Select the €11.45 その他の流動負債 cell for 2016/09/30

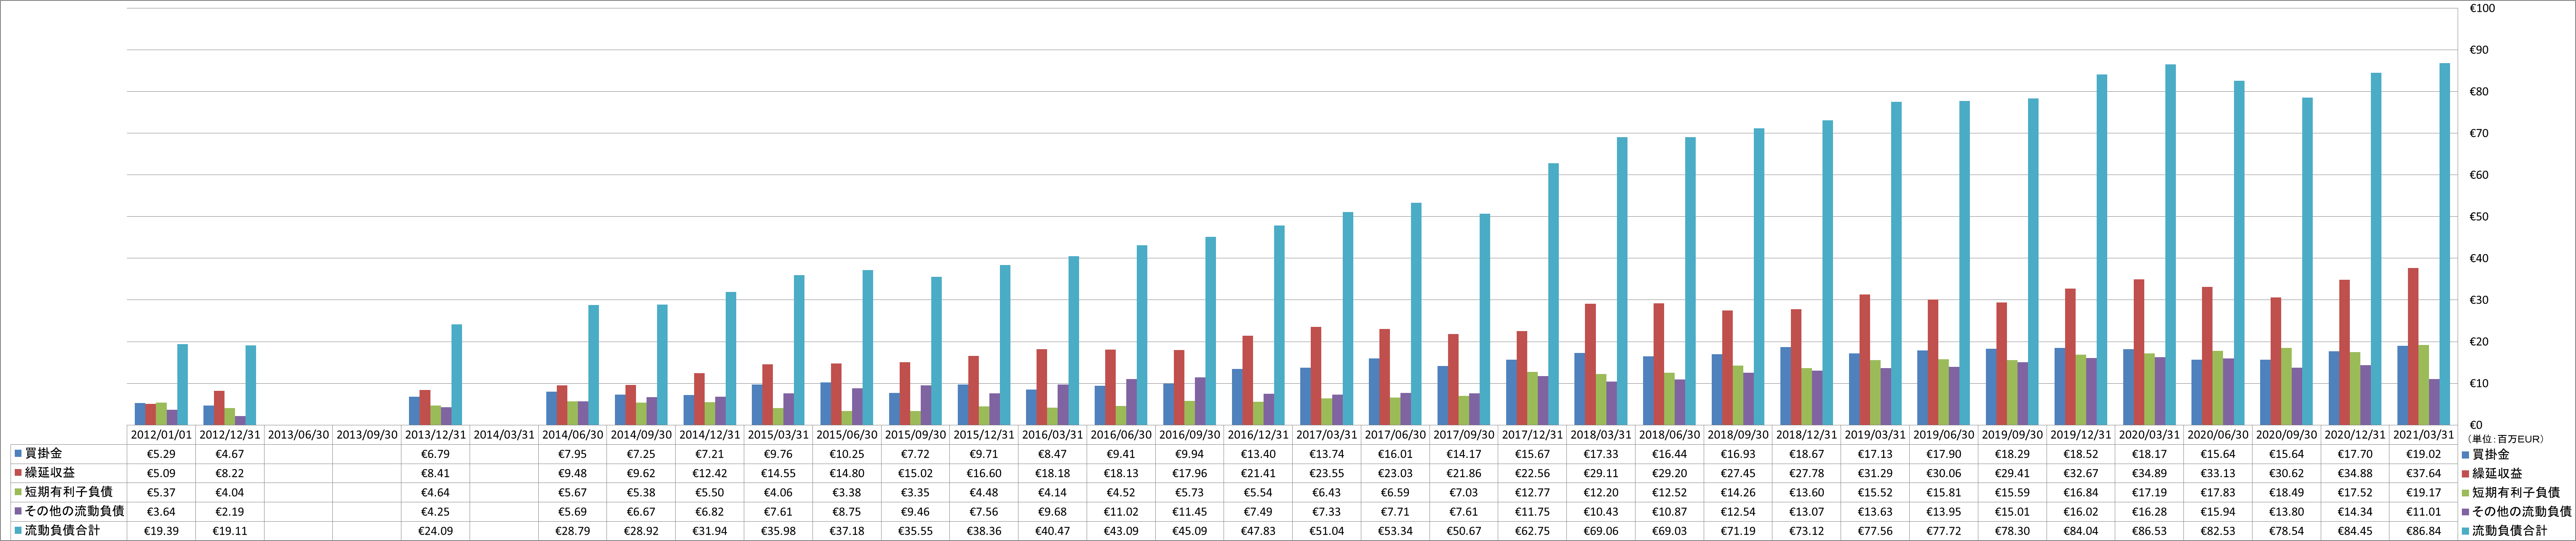click(1190, 512)
